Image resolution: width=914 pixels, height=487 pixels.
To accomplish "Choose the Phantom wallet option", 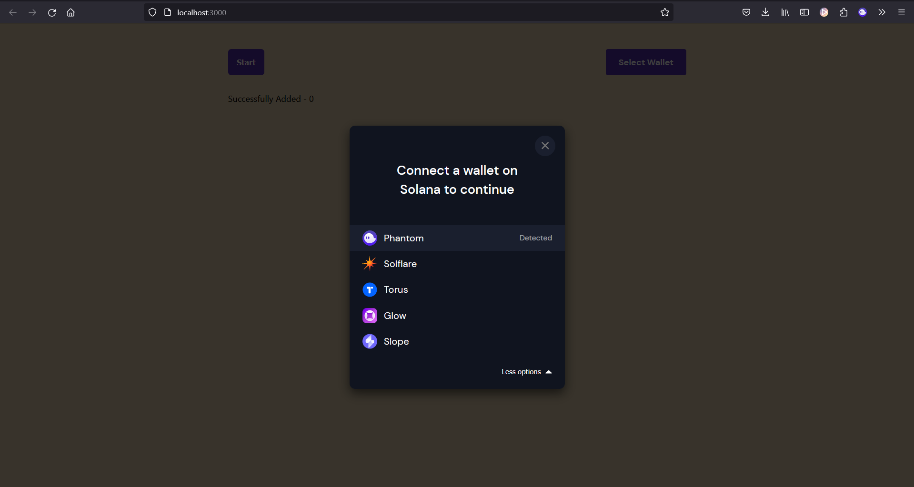I will [x=457, y=238].
